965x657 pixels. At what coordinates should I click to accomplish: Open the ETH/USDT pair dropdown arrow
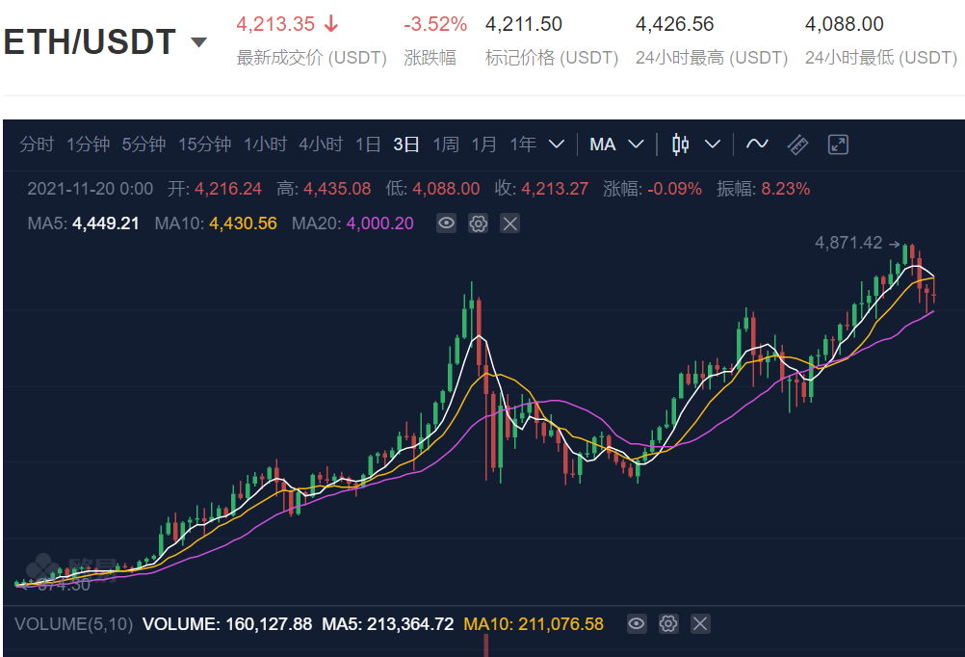click(198, 42)
